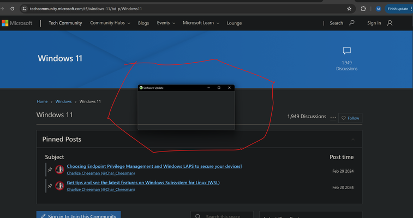Viewport: 413px width, 218px height.
Task: Click the Subject column header
Action: [x=55, y=157]
